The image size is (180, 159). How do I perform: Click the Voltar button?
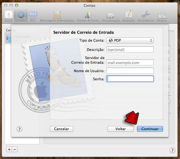[x=121, y=129]
